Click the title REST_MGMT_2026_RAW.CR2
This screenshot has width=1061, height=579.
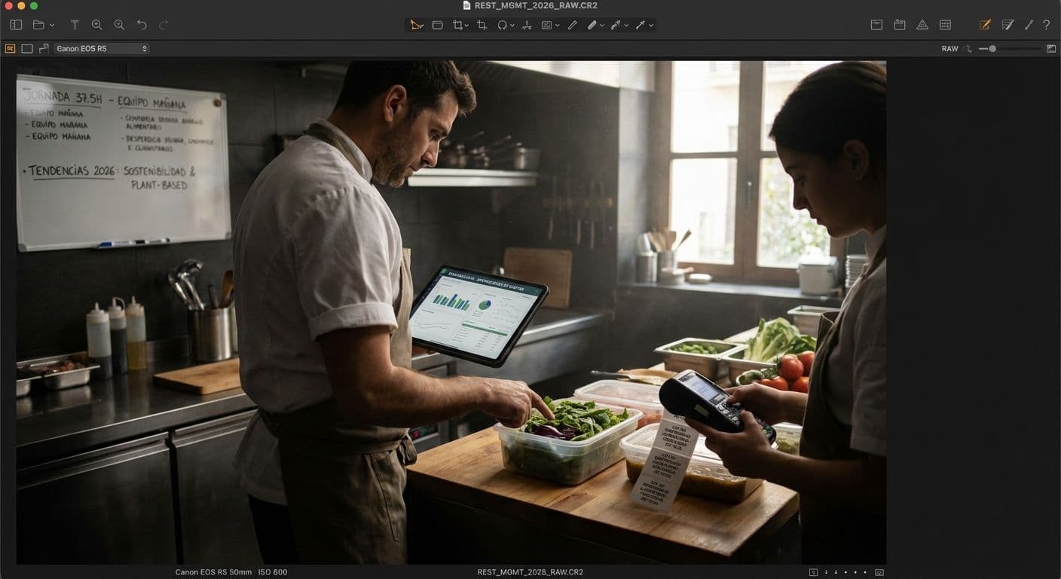[536, 5]
